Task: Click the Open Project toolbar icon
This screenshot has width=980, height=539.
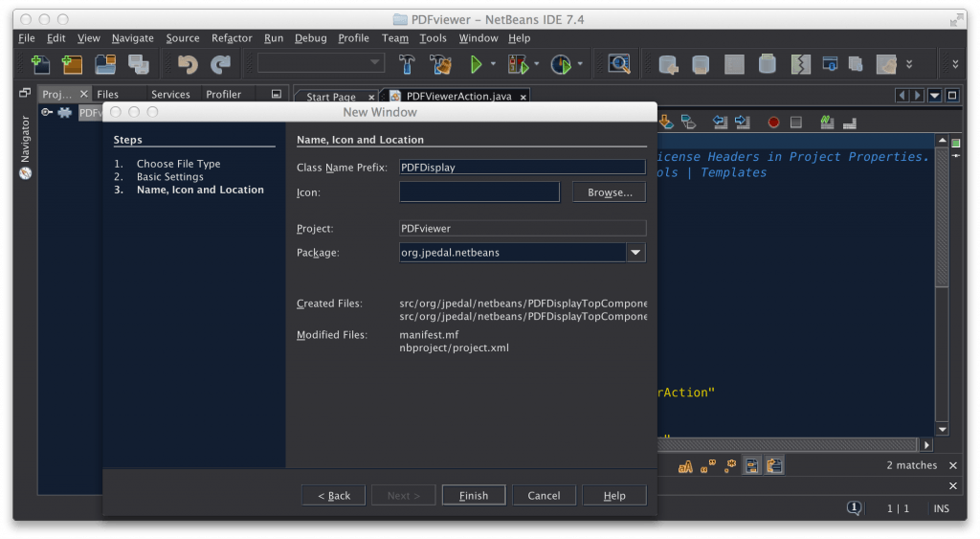Action: coord(105,64)
